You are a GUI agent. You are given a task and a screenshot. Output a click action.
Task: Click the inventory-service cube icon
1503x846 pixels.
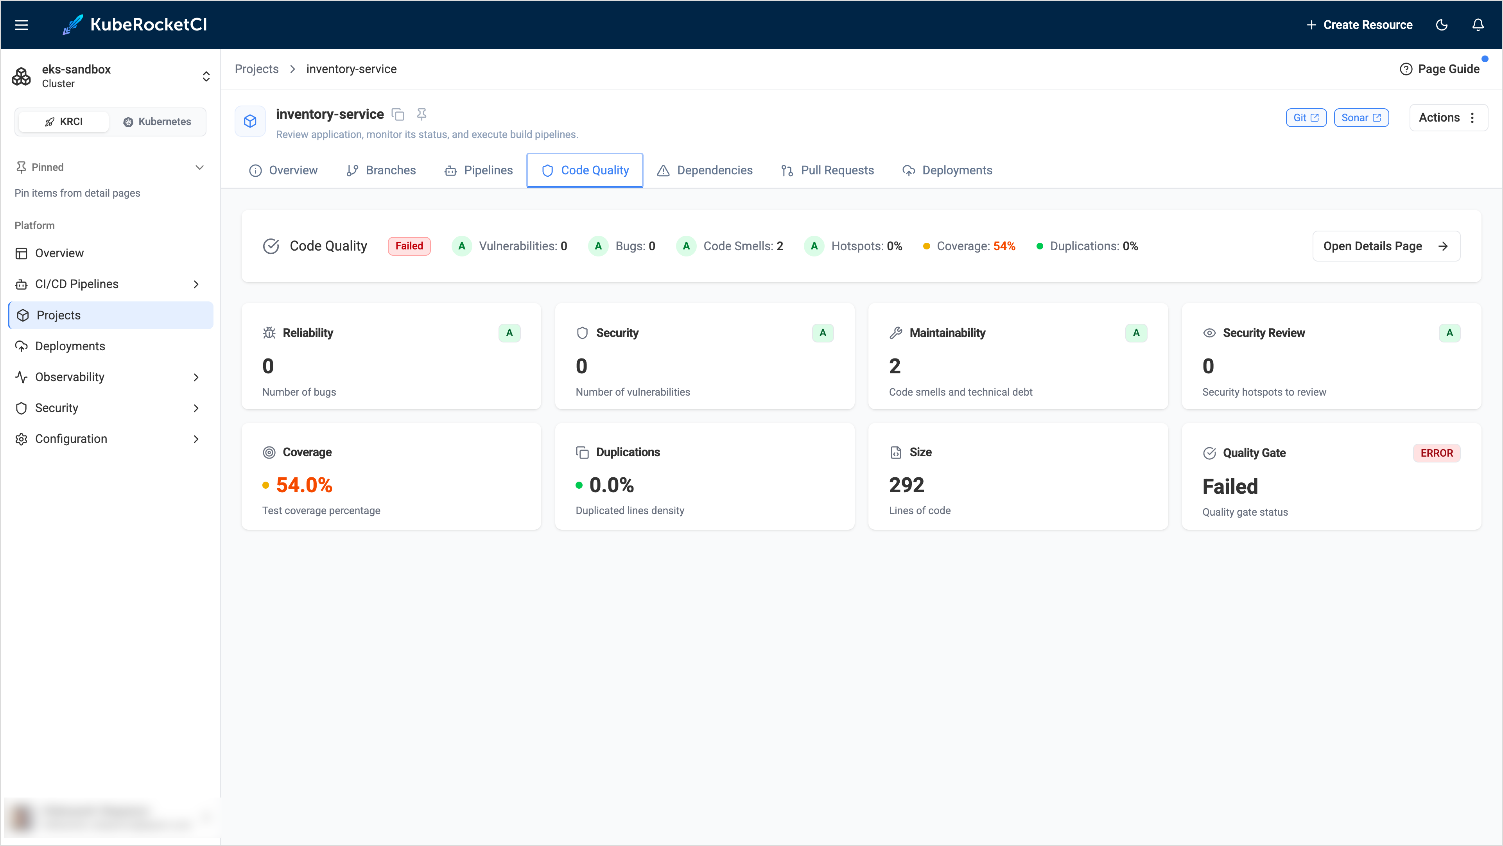point(250,121)
